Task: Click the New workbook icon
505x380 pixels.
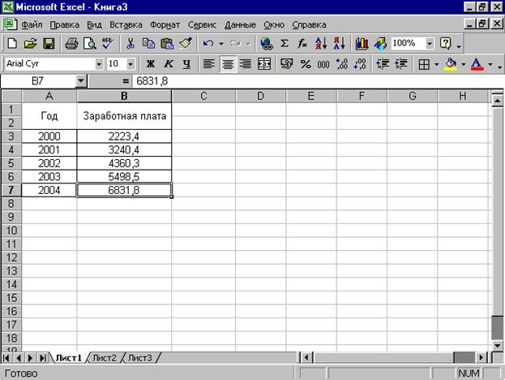Action: point(12,43)
